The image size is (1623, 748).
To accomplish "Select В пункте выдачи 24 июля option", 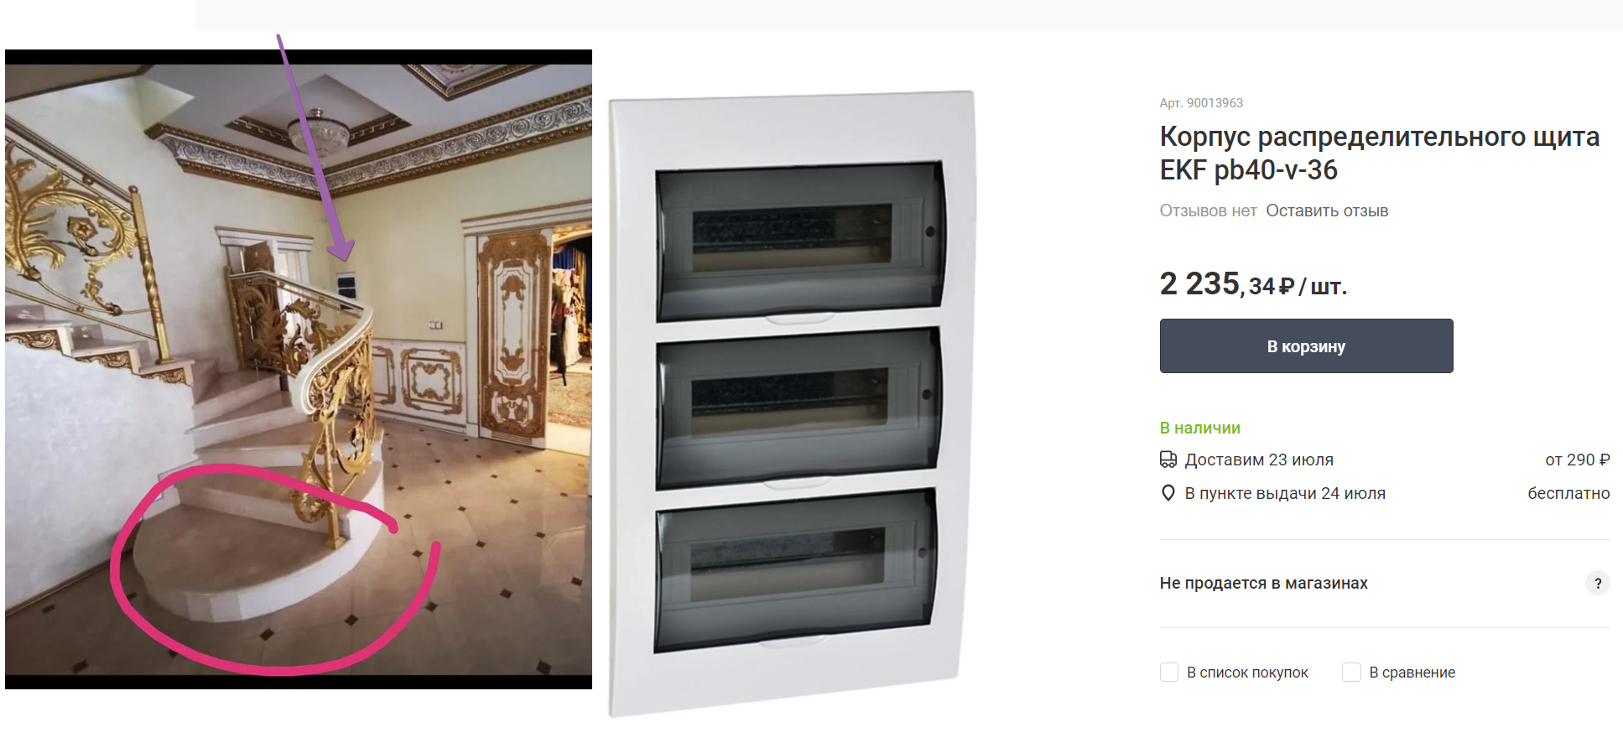I will pos(1285,493).
